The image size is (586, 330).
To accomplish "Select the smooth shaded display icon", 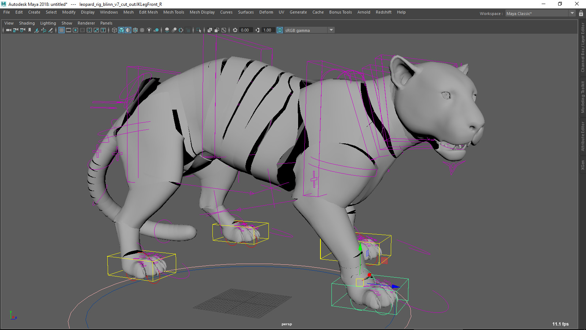I will pyautogui.click(x=121, y=30).
